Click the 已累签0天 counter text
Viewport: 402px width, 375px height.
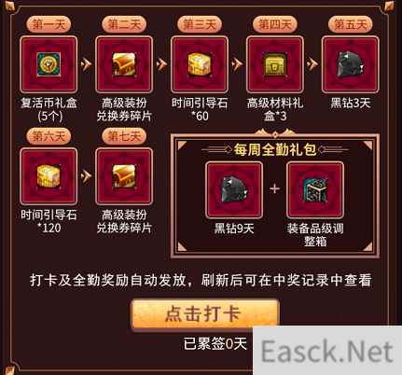[215, 343]
